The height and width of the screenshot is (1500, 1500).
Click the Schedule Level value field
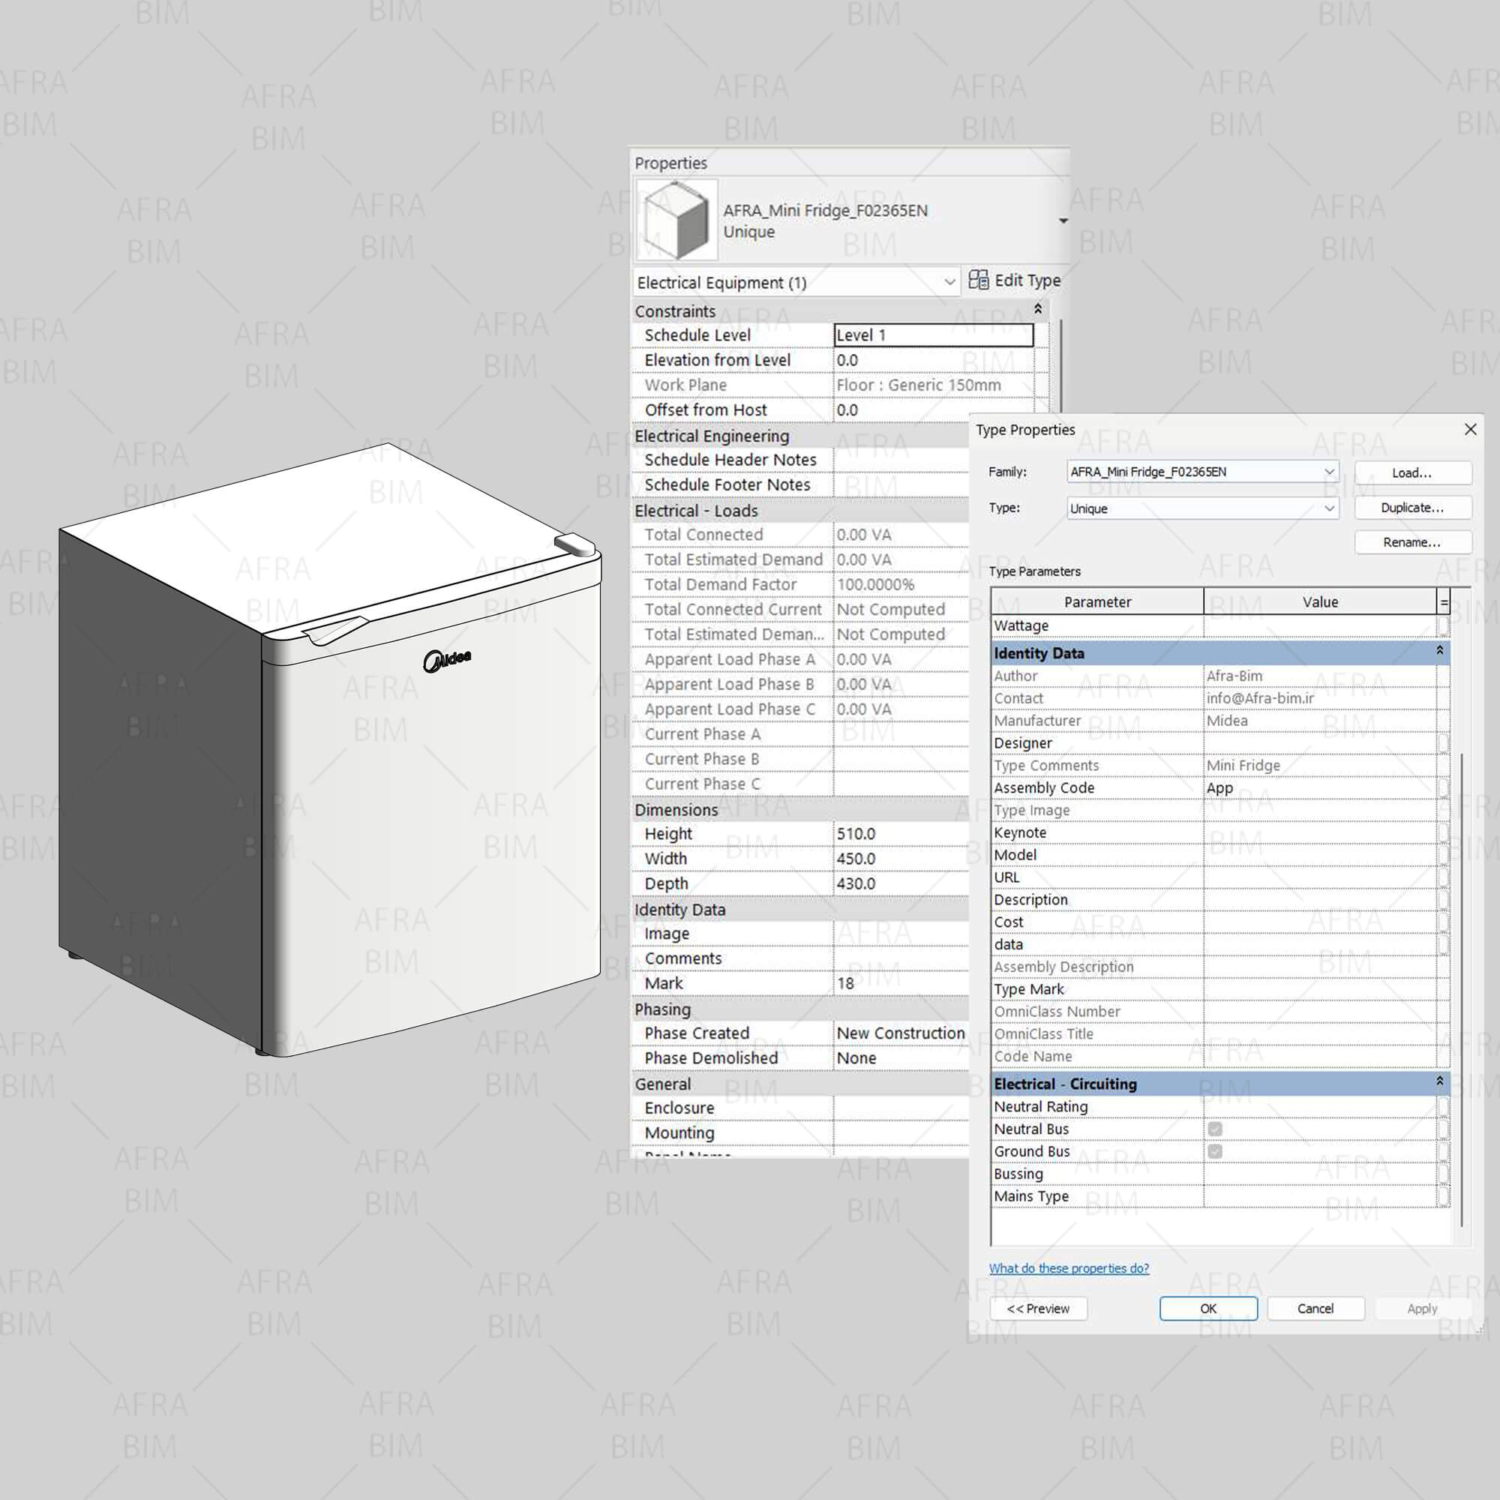pos(933,335)
